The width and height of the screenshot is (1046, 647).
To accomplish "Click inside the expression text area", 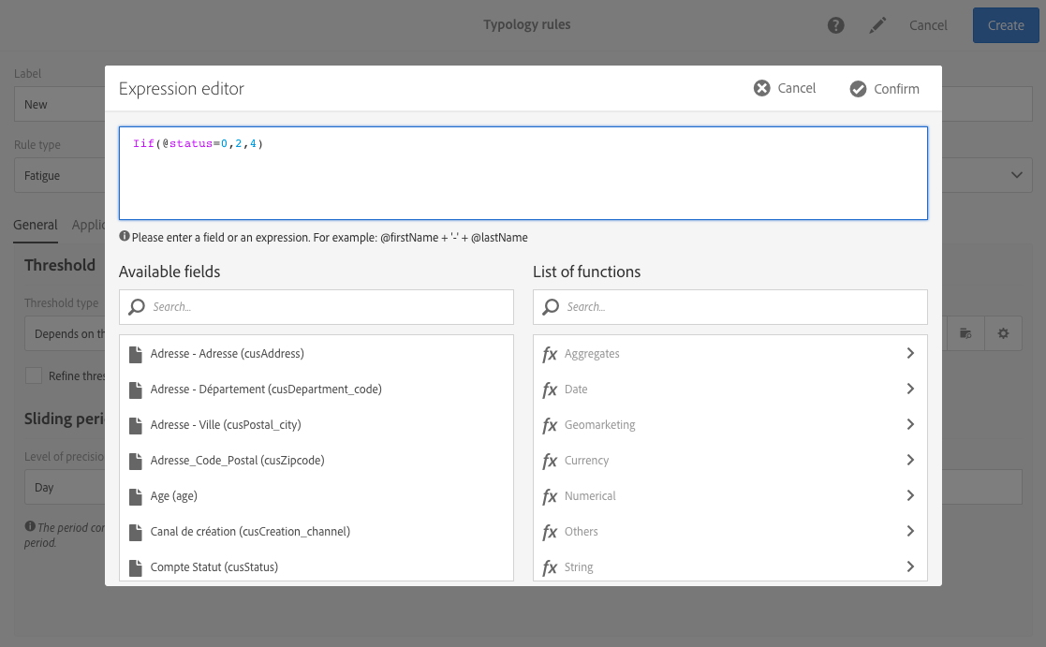I will pyautogui.click(x=523, y=178).
